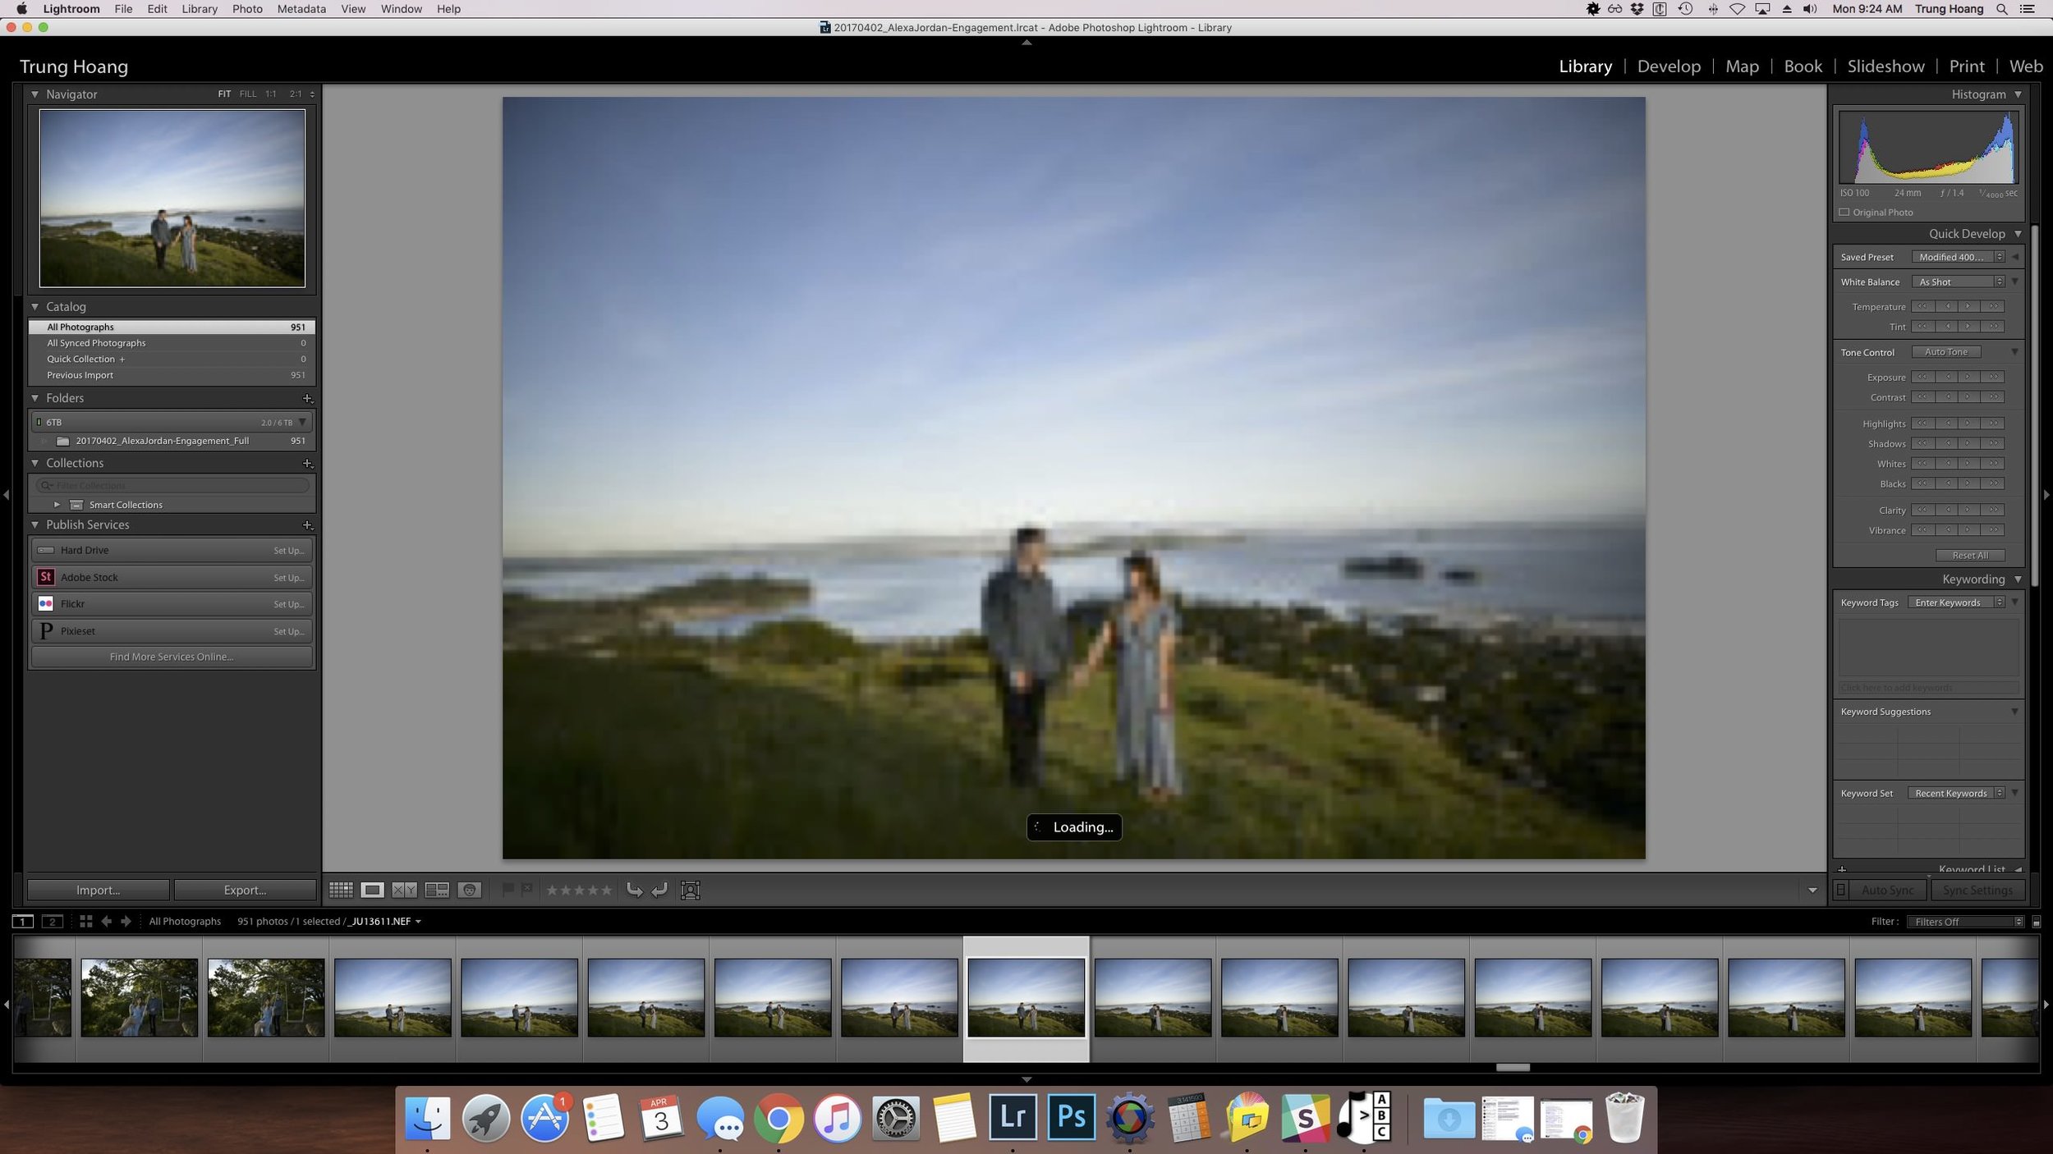The width and height of the screenshot is (2053, 1154).
Task: Set five star rating
Action: 606,890
